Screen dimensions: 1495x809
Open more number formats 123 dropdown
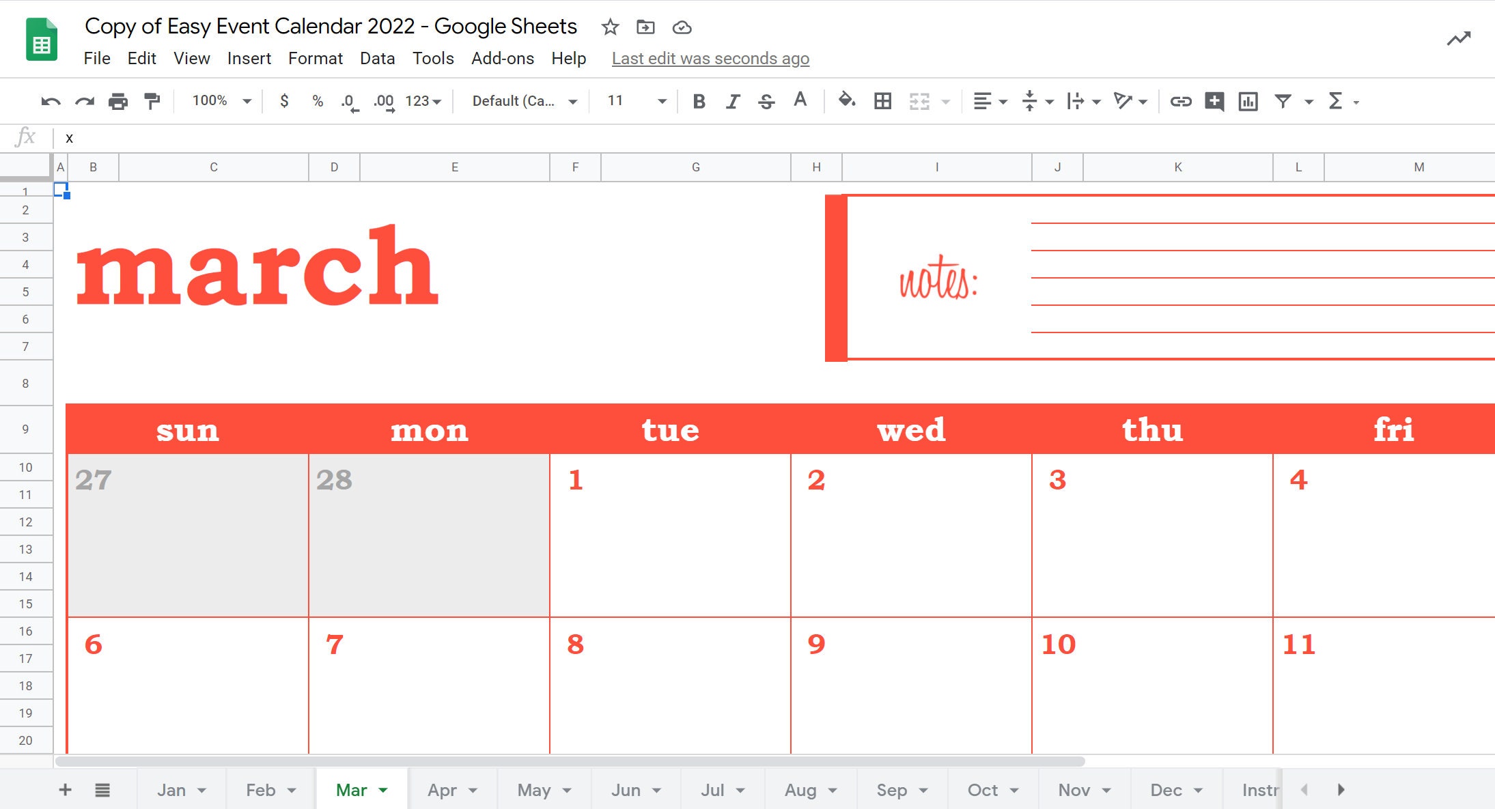423,101
